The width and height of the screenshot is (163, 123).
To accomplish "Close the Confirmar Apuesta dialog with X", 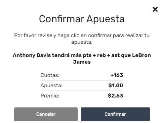I will (155, 9).
